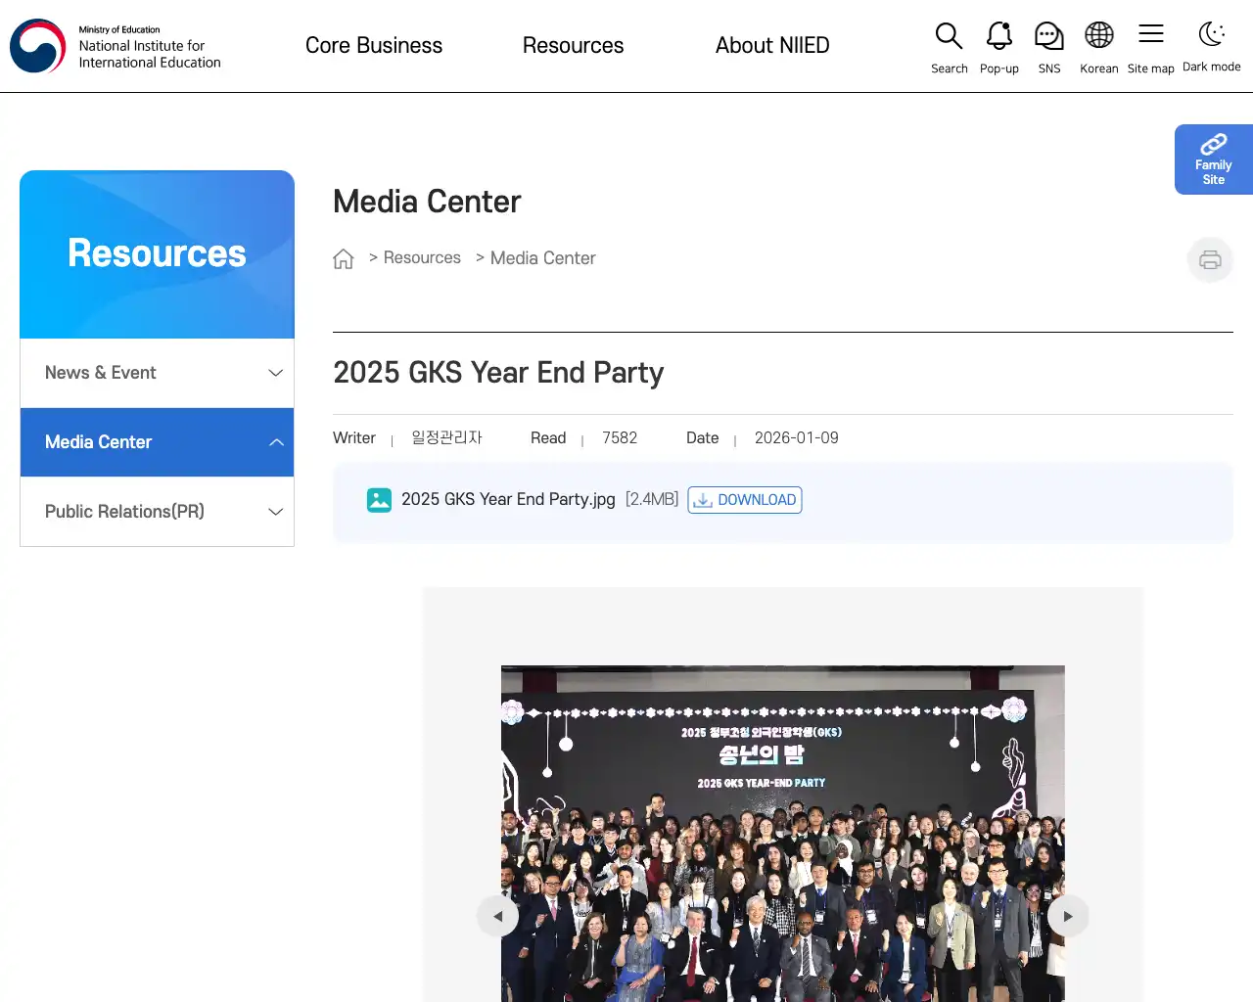Click the image file icon beside attachment
Screen dimensions: 1253x1002
(379, 500)
